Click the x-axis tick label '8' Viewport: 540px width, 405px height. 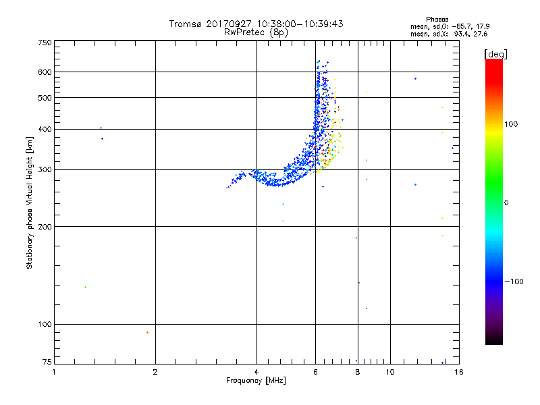point(358,372)
